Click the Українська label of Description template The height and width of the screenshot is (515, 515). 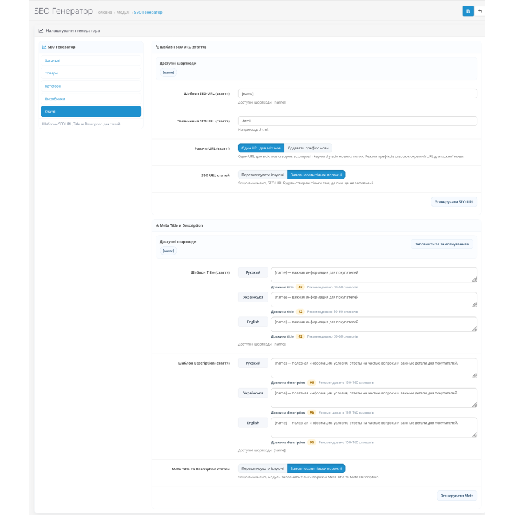click(x=253, y=393)
